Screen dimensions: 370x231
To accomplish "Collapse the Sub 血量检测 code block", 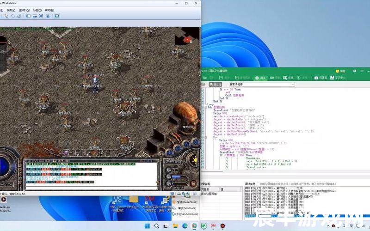I will coord(205,107).
